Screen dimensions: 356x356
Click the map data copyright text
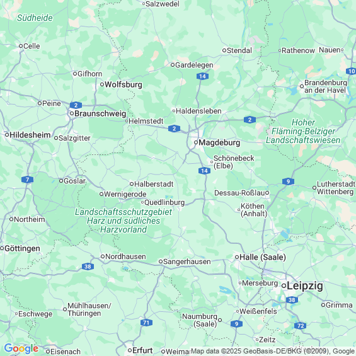coord(273,351)
